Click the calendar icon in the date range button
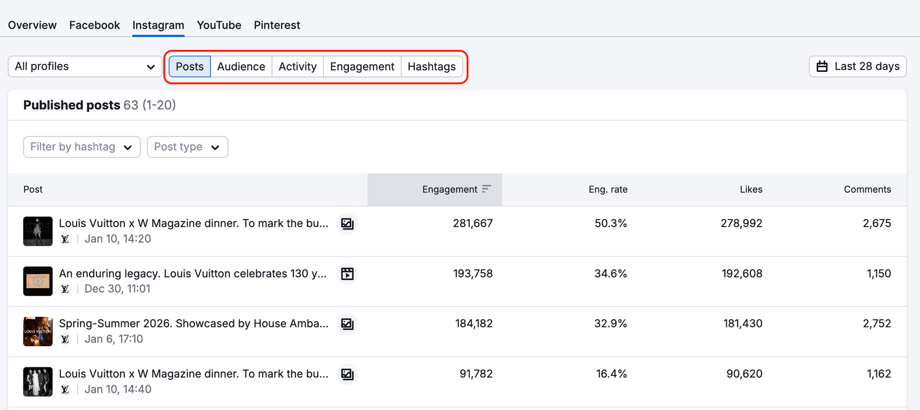The width and height of the screenshot is (920, 410). [822, 67]
